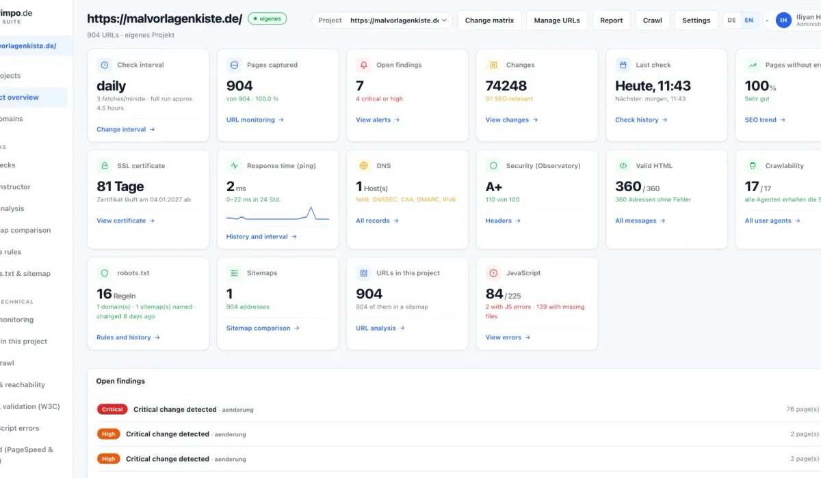The height and width of the screenshot is (478, 821).
Task: Click the warning icon on JavaScript card
Action: pos(493,272)
